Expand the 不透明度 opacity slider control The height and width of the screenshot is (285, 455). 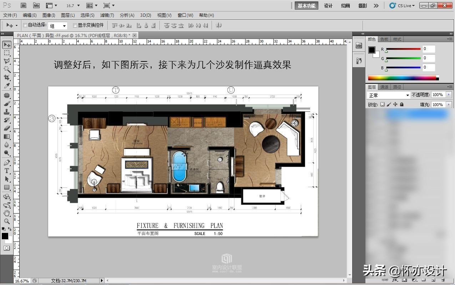449,94
